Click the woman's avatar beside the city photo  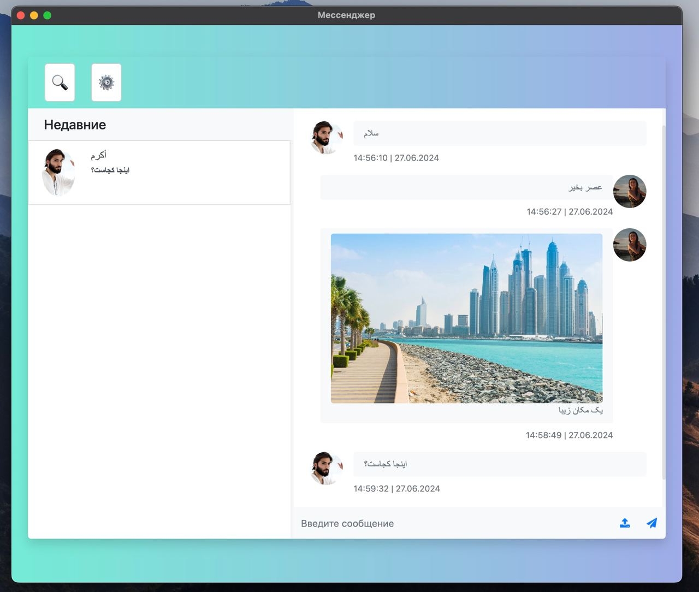[x=630, y=245]
